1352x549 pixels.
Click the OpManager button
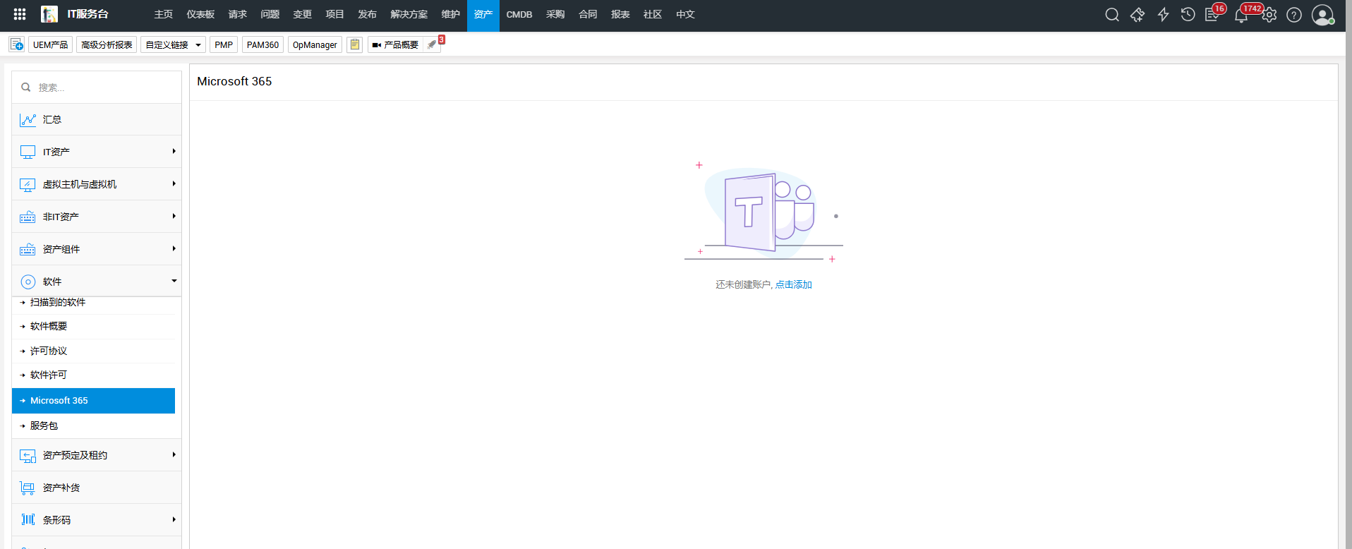[x=315, y=44]
